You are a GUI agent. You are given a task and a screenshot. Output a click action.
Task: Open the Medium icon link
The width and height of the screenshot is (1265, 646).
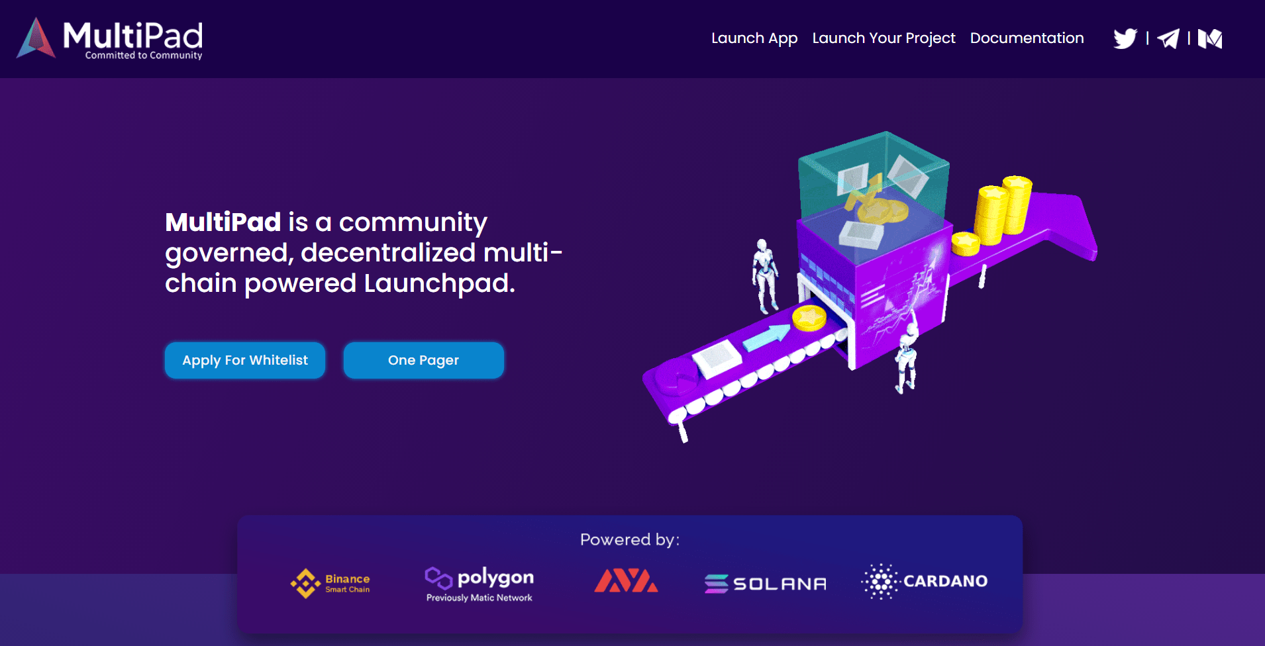[x=1210, y=38]
